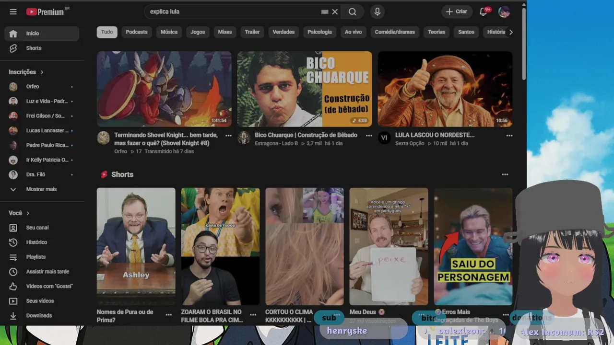Open Playlists in sidebar
Screen dimensions: 614x345
[42, 257]
